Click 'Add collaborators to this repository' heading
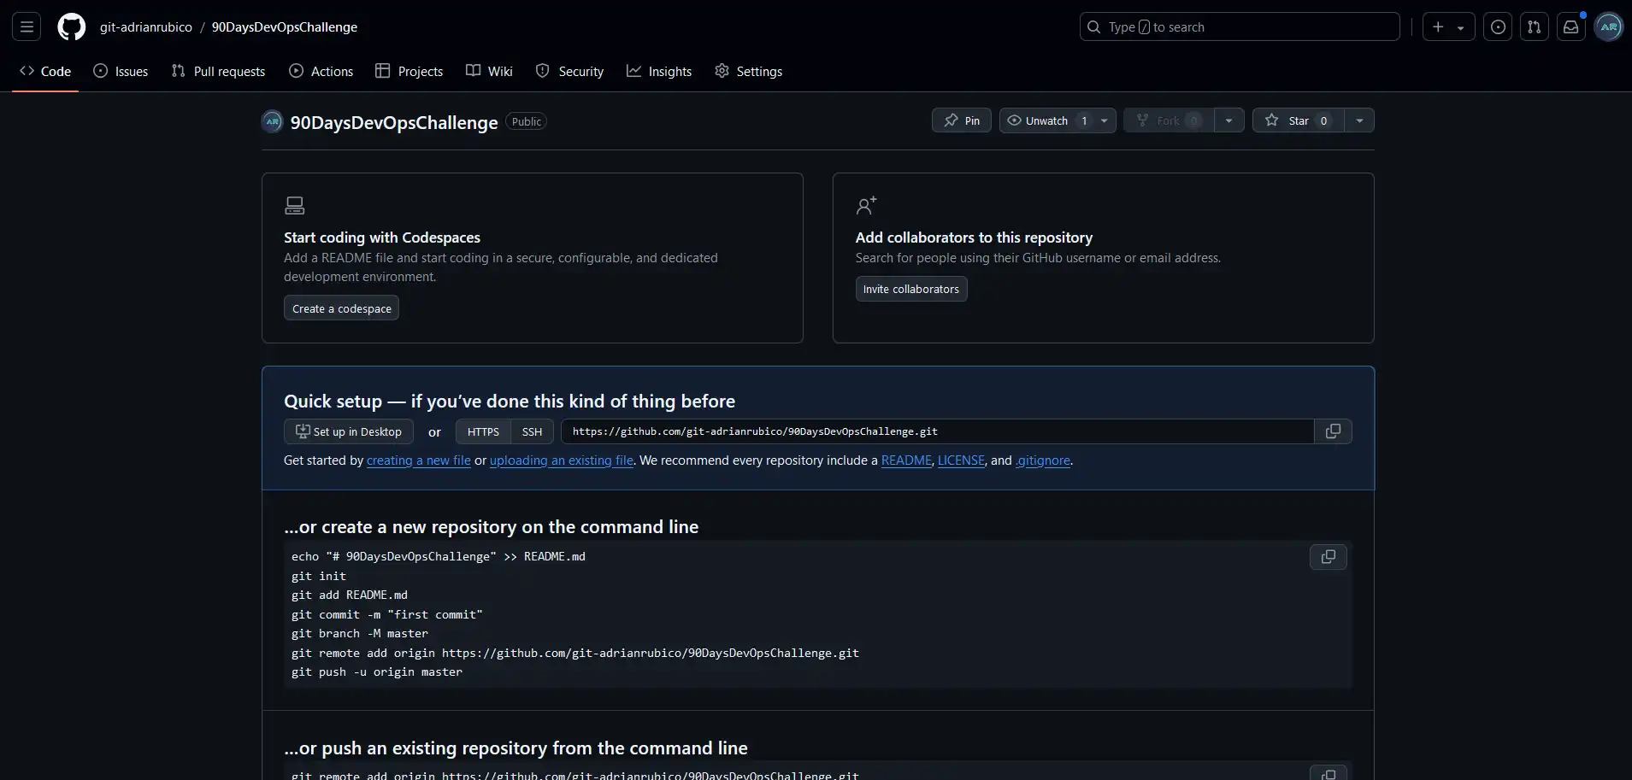Image resolution: width=1632 pixels, height=780 pixels. (x=974, y=238)
